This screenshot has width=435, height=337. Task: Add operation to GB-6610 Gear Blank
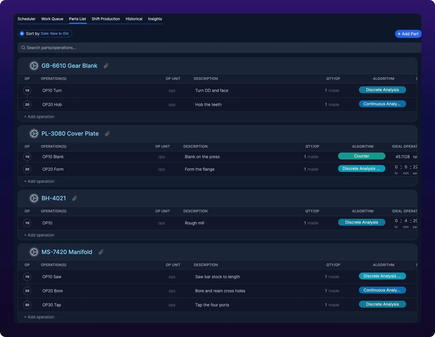(x=39, y=117)
